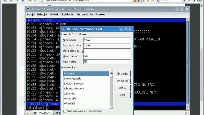Viewport: 204px width, 115px height.
Task: Click the Second choice nickname field
Action: (x=107, y=45)
